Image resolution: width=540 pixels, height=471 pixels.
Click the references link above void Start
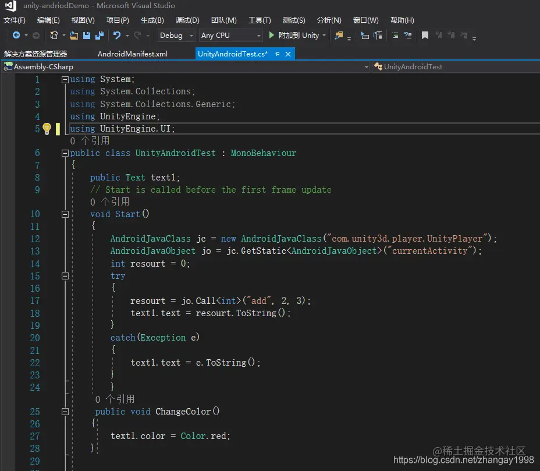[x=110, y=201]
